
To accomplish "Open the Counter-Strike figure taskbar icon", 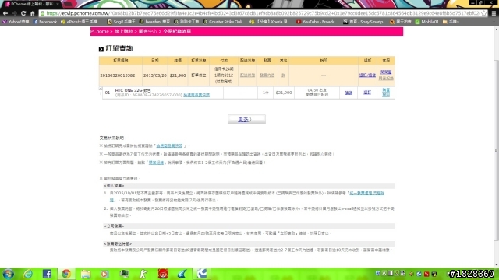I will pos(143,274).
